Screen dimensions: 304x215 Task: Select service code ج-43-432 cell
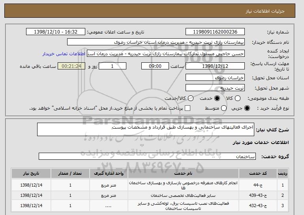[258, 206]
